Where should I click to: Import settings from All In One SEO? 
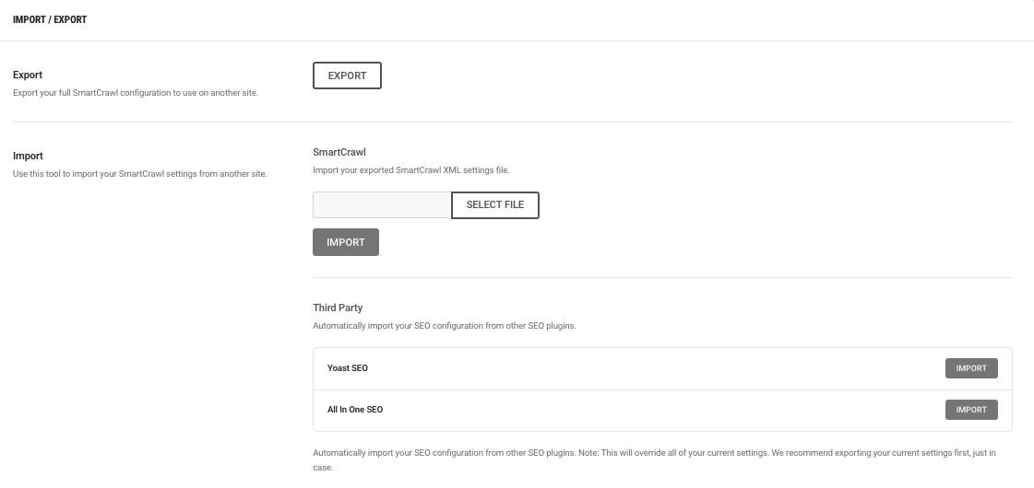coord(971,410)
